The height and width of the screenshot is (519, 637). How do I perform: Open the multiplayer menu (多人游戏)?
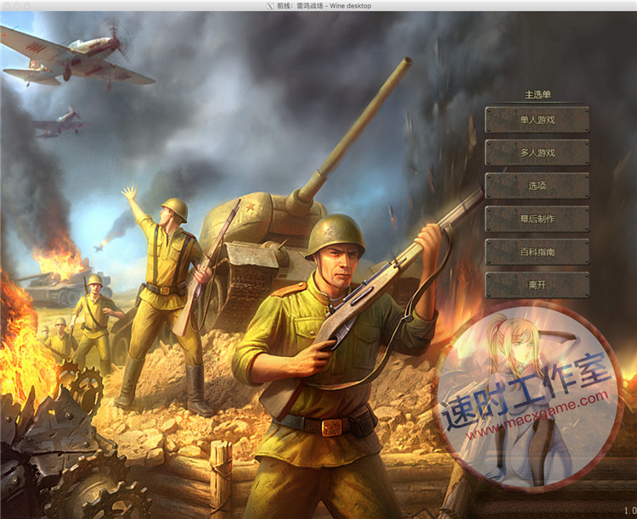[537, 153]
